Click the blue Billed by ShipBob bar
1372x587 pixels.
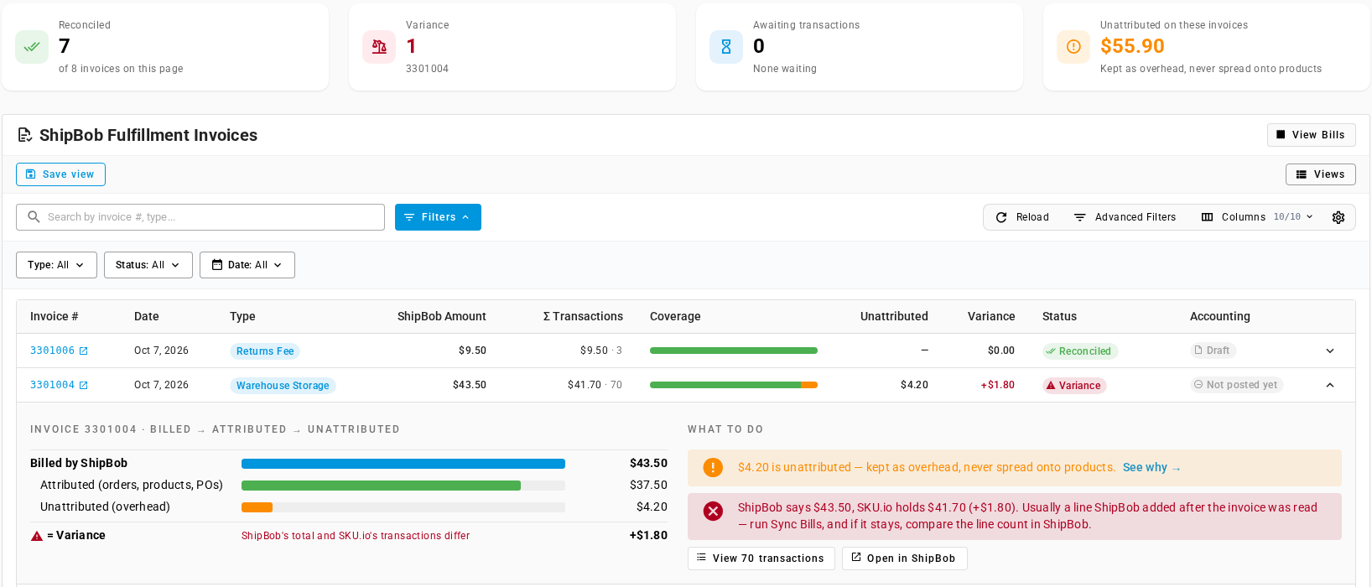pos(403,464)
